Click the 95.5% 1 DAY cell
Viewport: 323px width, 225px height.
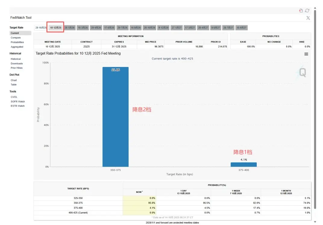(x=183, y=203)
